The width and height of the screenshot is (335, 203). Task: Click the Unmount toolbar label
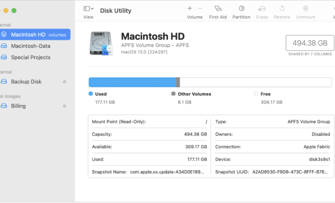tap(306, 17)
